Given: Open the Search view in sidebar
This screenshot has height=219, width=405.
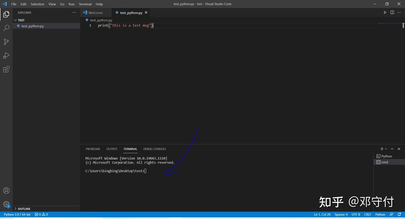Looking at the screenshot, I should tap(6, 28).
